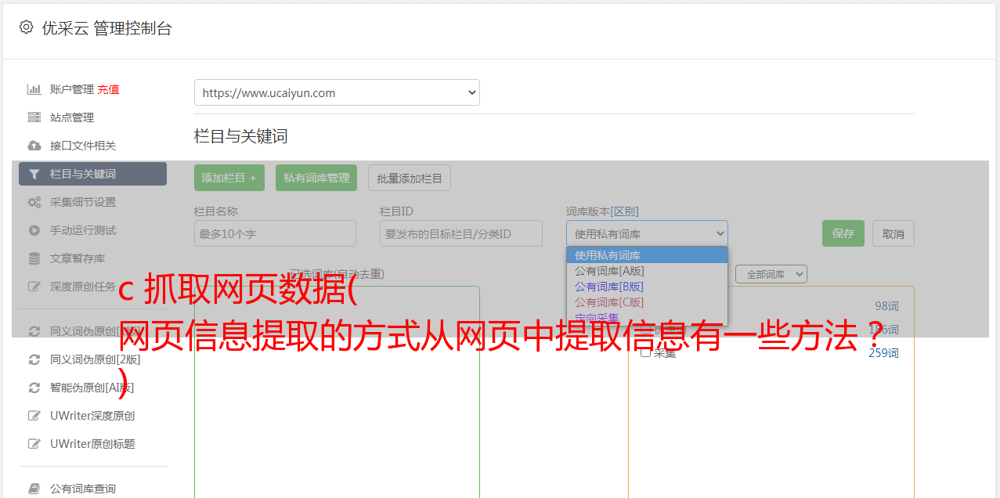Click the play icon for 手动运行测试
Screen dimensions: 1000x498
(x=34, y=230)
